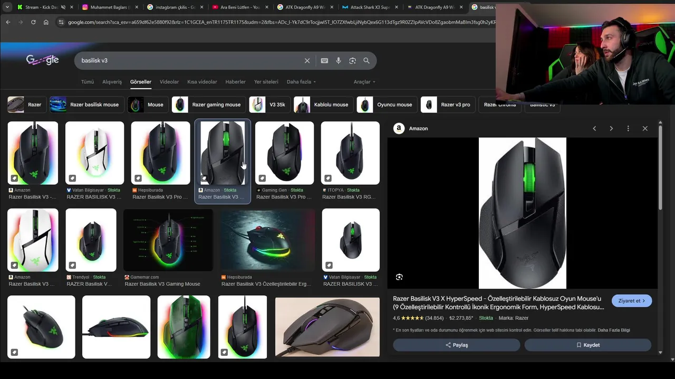Open three-dot options in the preview panel

tap(628, 128)
